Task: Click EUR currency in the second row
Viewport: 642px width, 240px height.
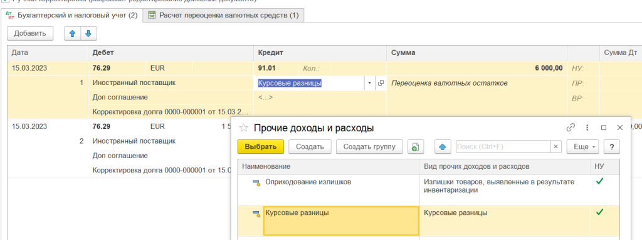Action: pos(157,126)
